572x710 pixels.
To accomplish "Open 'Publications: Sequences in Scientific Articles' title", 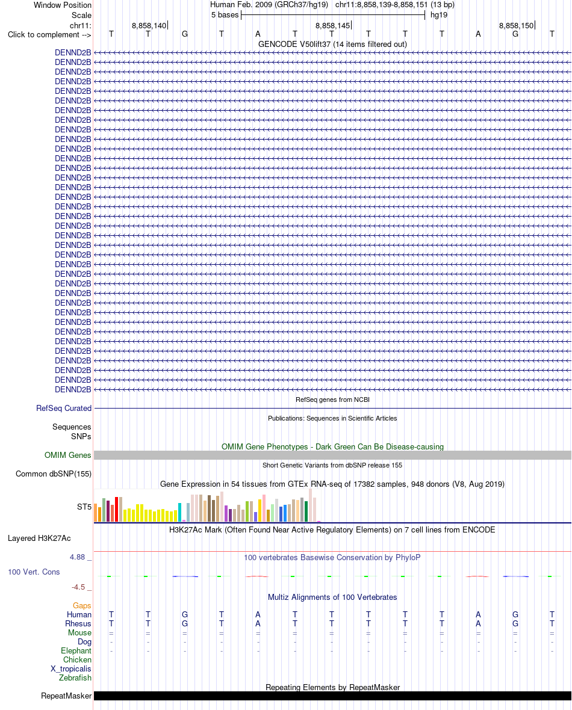I will [332, 418].
